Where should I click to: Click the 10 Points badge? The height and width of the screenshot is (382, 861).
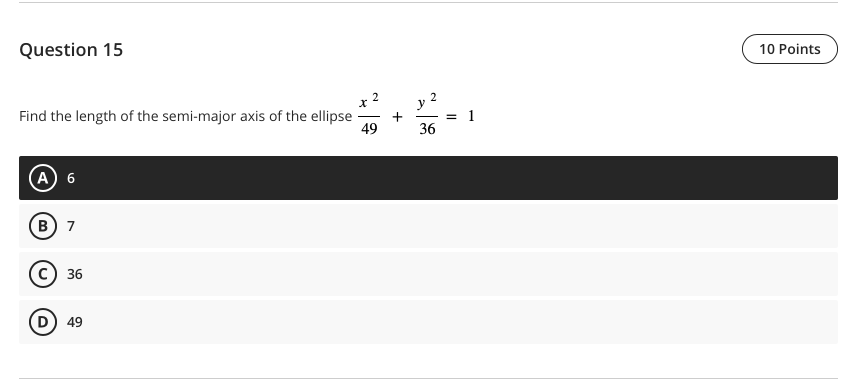point(790,48)
